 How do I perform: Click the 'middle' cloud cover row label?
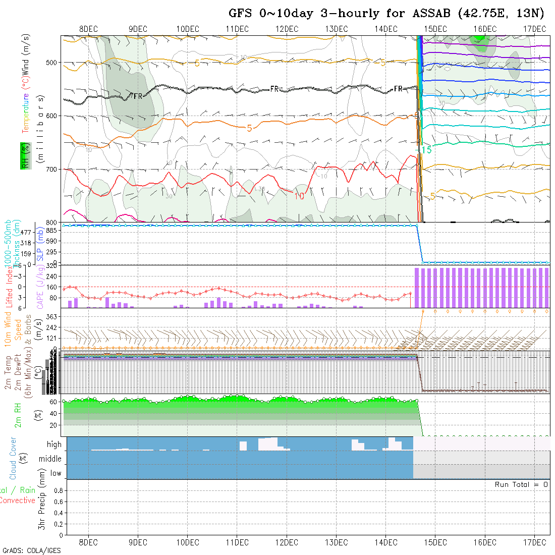50,459
